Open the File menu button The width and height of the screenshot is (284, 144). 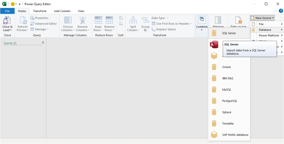7,11
